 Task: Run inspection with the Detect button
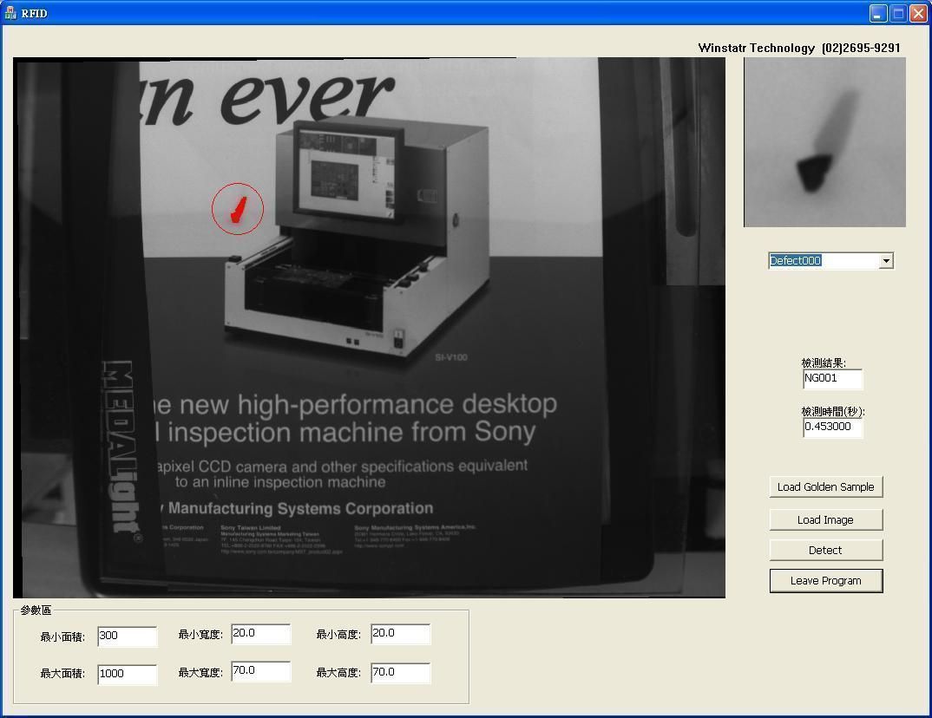(825, 550)
